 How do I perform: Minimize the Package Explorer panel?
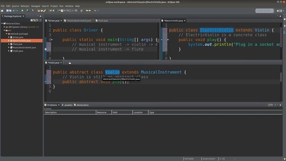pos(38,16)
